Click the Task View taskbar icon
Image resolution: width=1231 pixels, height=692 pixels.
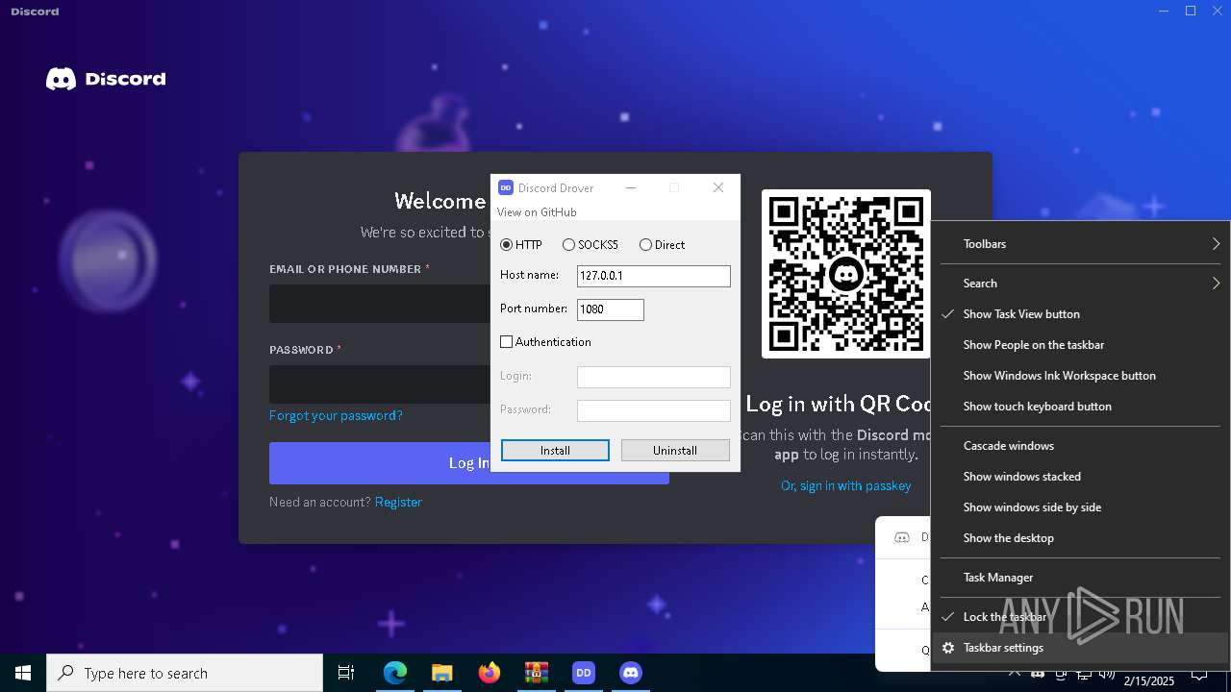click(346, 673)
